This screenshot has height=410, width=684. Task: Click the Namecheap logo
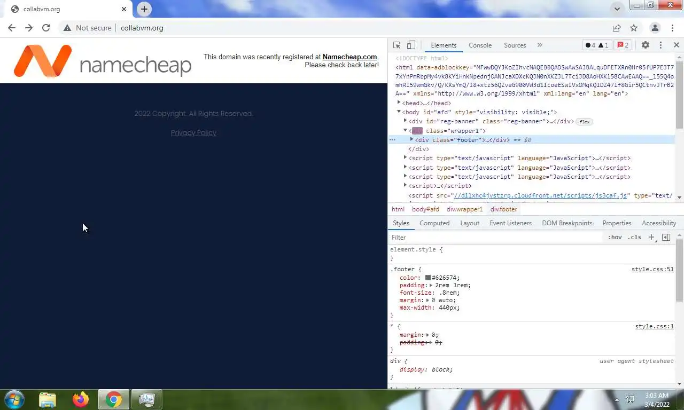point(102,61)
